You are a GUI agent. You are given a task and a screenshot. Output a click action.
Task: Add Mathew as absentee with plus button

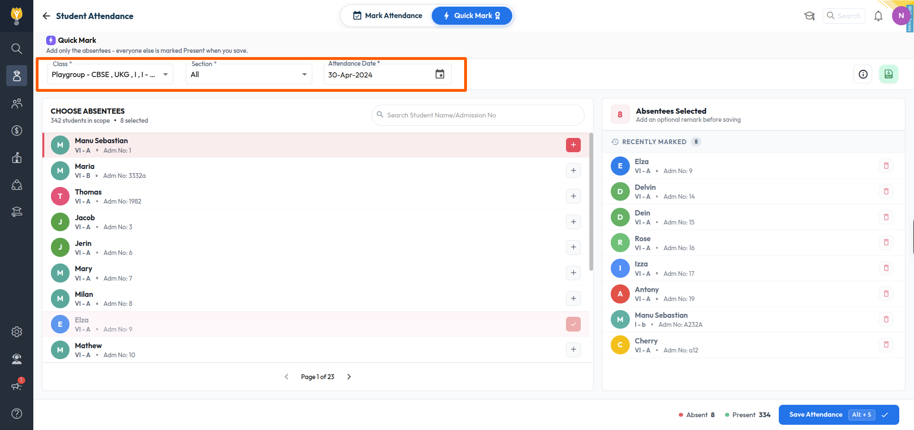point(573,350)
